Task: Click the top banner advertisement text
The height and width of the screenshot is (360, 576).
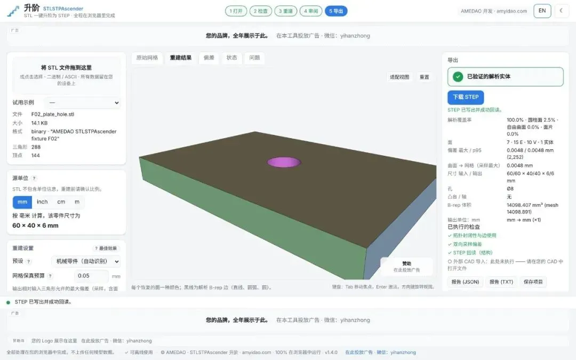Action: point(287,36)
